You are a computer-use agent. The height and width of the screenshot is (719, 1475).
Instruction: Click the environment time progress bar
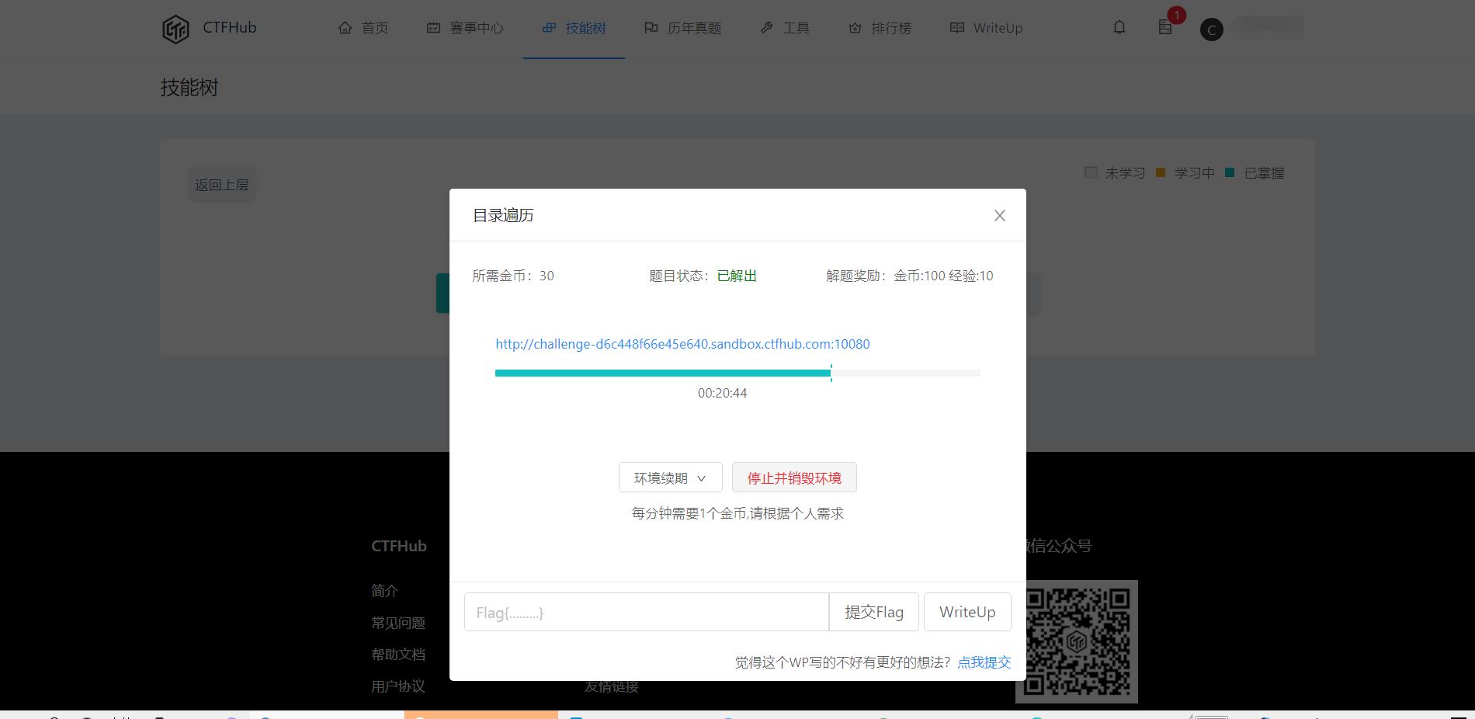(737, 373)
